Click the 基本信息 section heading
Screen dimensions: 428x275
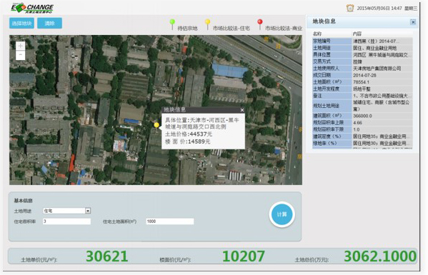[x=23, y=201]
